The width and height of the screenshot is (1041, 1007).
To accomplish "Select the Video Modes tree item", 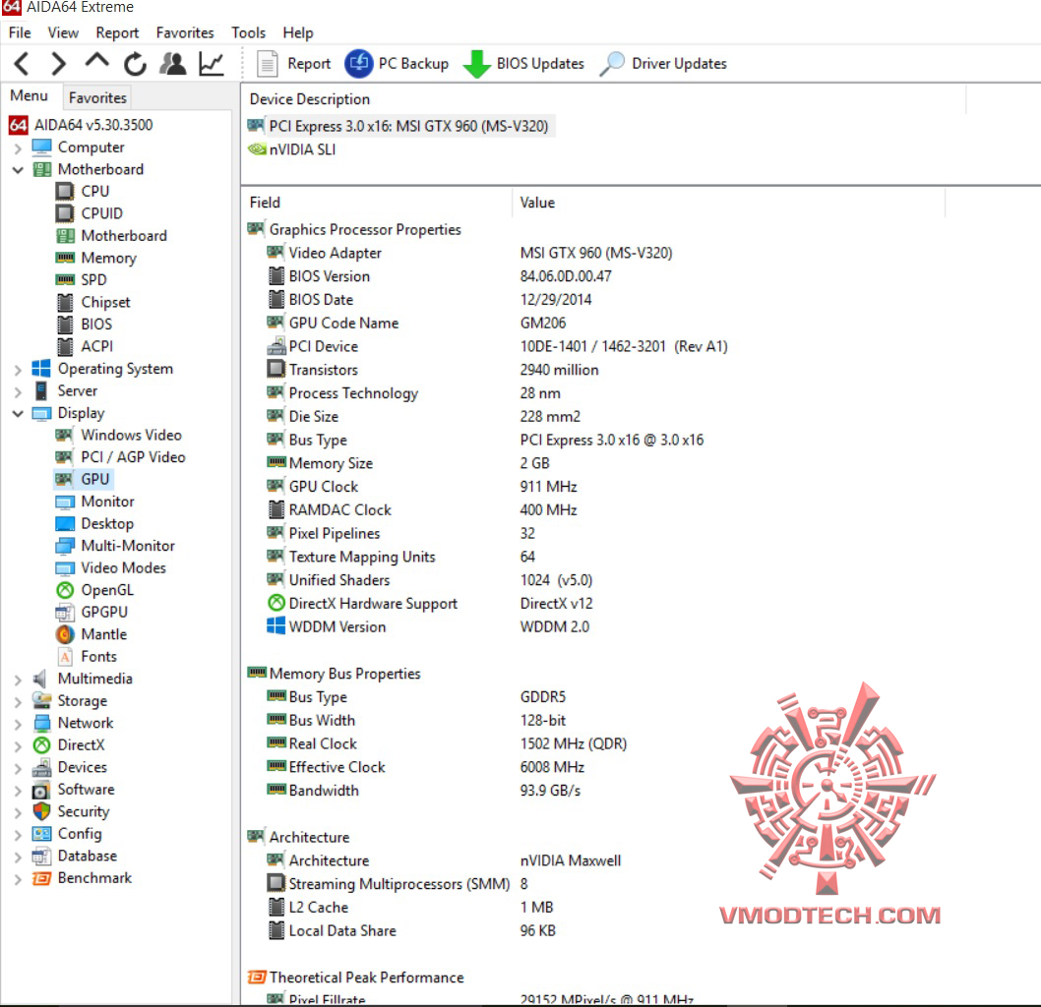I will 111,567.
